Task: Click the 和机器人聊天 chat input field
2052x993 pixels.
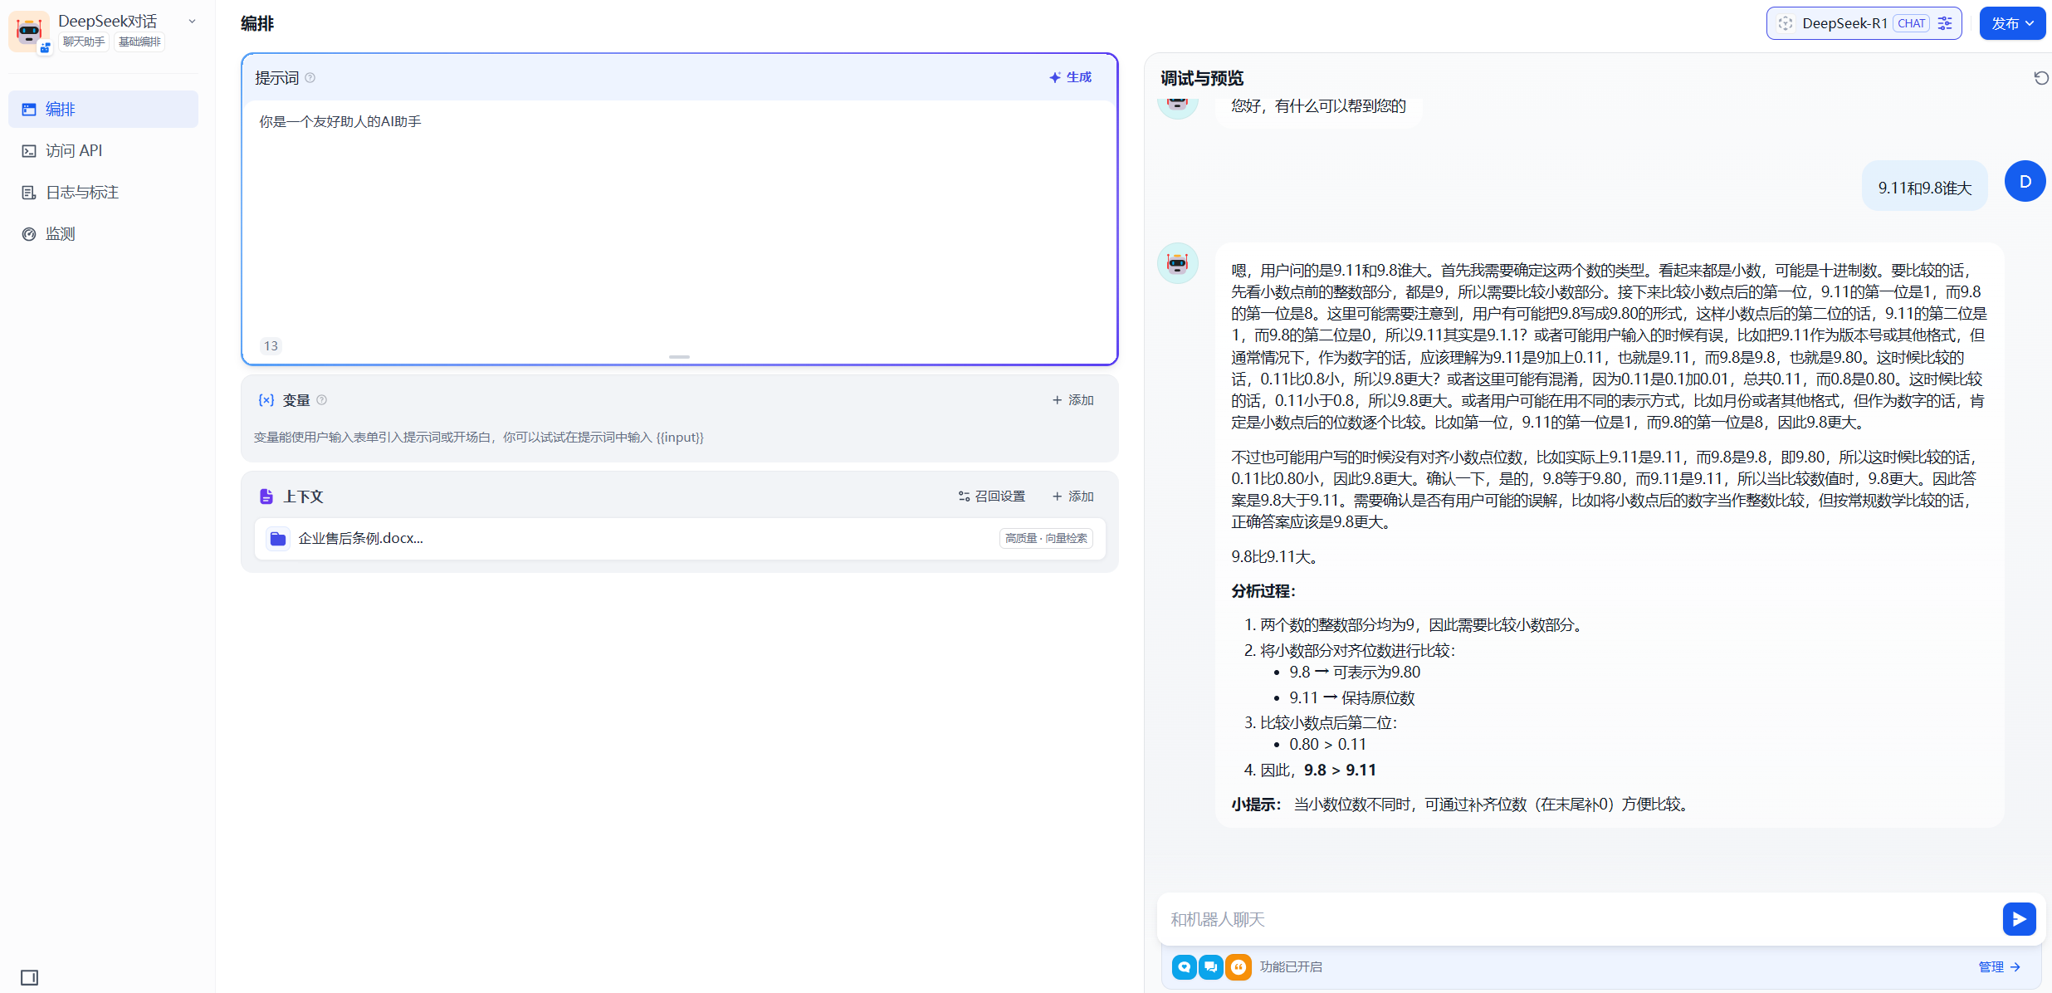Action: pyautogui.click(x=1577, y=919)
